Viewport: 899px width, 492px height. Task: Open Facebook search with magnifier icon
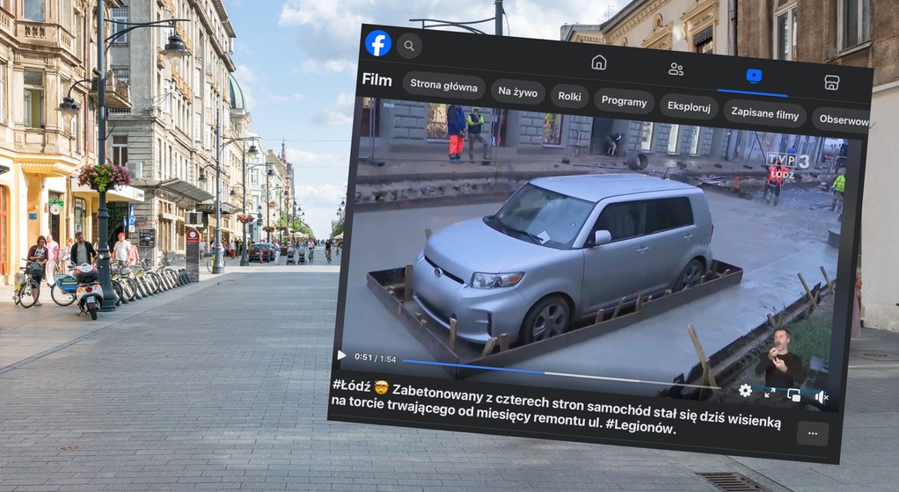coord(409,46)
